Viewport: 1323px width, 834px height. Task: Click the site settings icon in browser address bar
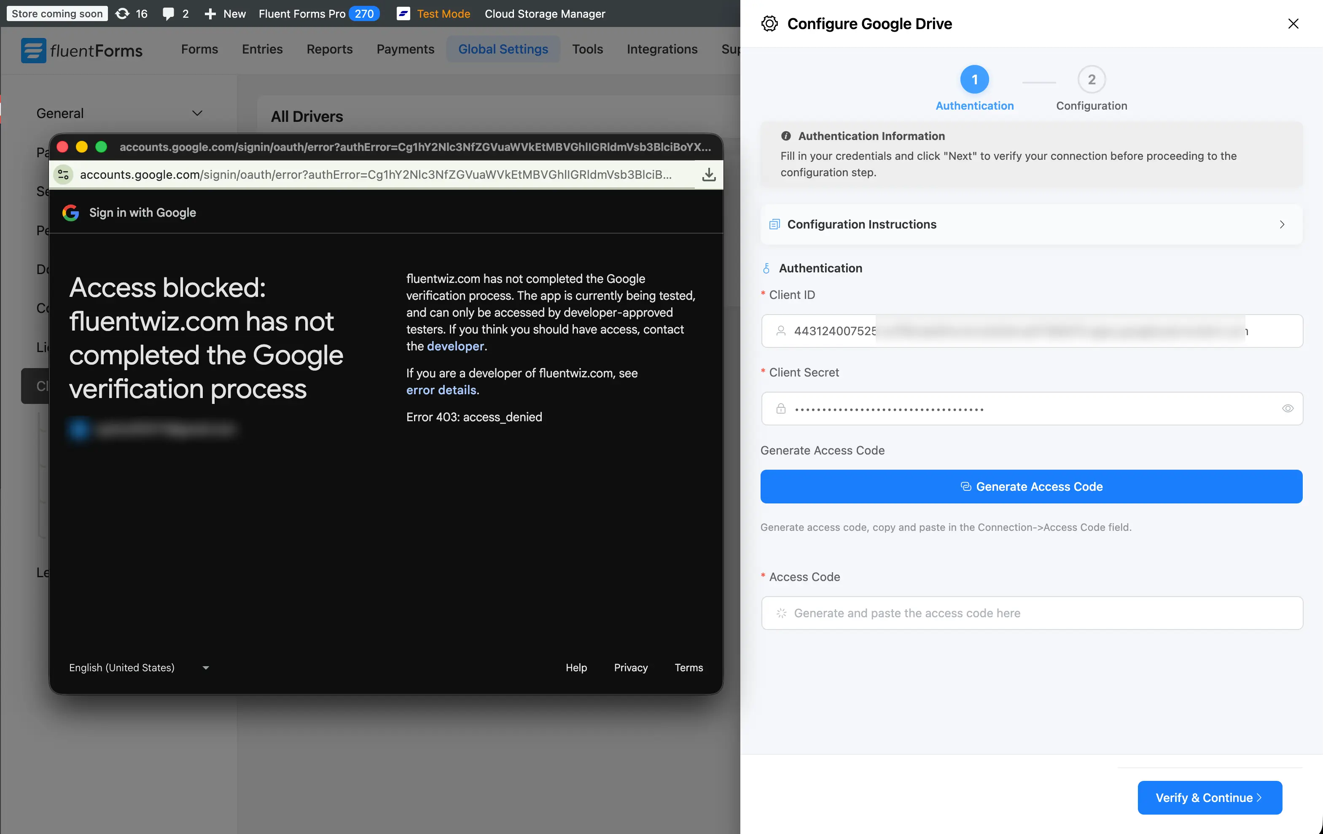click(63, 174)
